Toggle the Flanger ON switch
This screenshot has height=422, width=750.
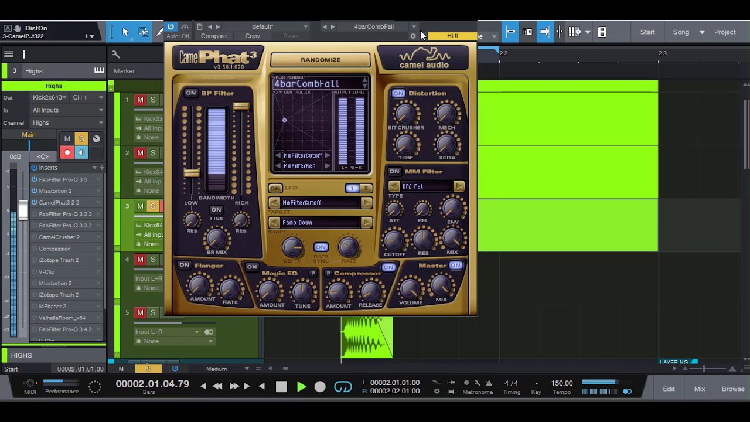click(185, 265)
